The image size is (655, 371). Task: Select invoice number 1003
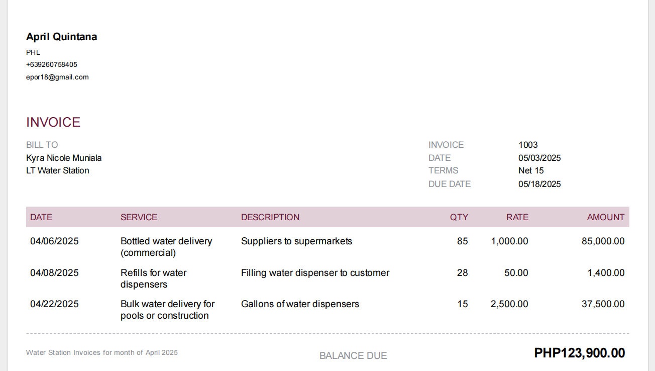(528, 145)
